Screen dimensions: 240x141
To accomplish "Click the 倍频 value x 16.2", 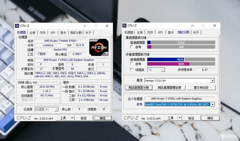I will [47, 91].
